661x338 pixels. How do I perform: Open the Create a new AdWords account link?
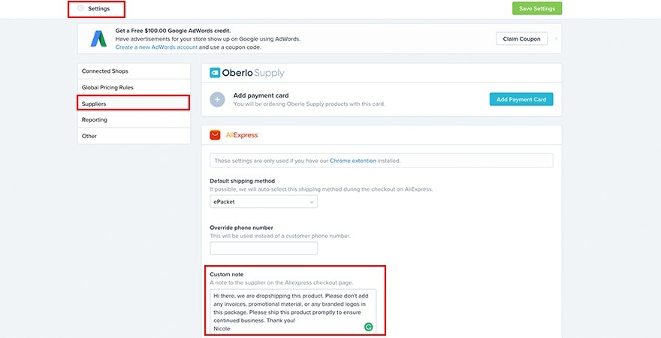[x=156, y=47]
